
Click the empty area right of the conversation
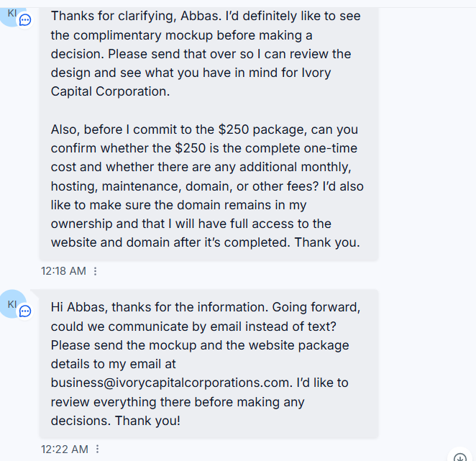[426, 213]
